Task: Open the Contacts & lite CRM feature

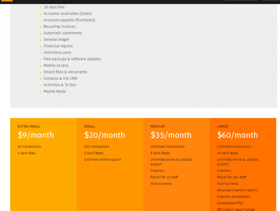Action: 60,78
